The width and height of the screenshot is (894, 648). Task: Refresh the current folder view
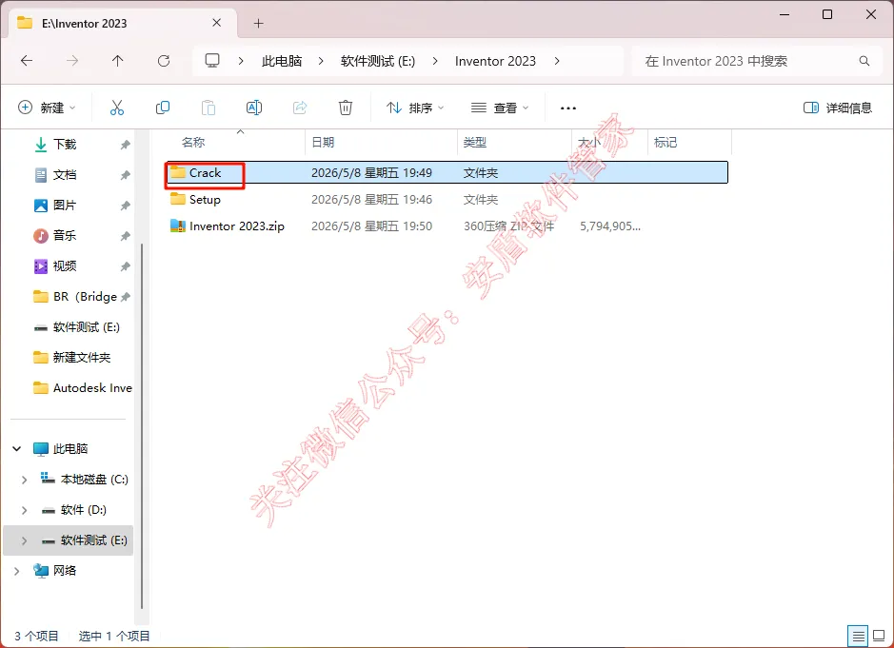point(164,61)
